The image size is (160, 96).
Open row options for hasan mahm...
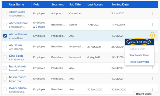[153, 78]
